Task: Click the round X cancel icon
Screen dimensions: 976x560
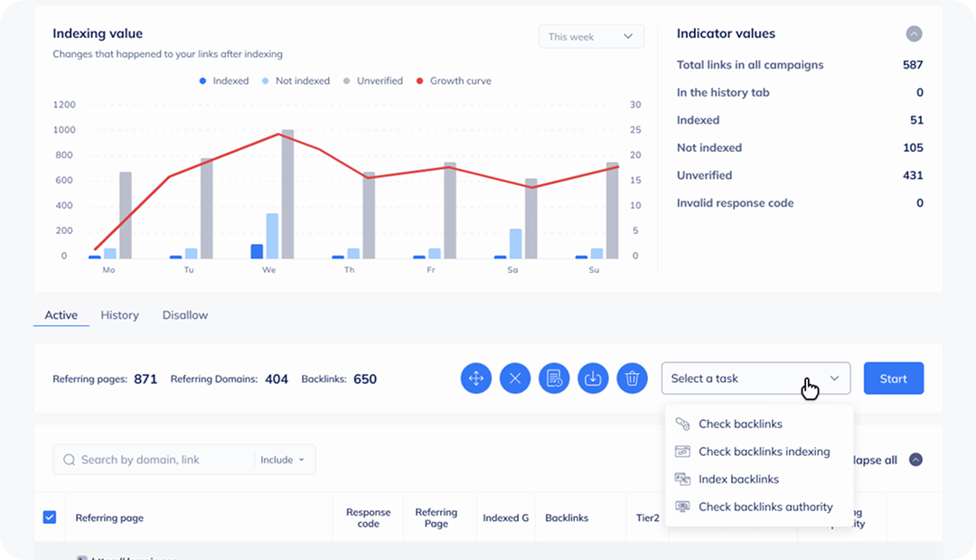Action: 515,378
